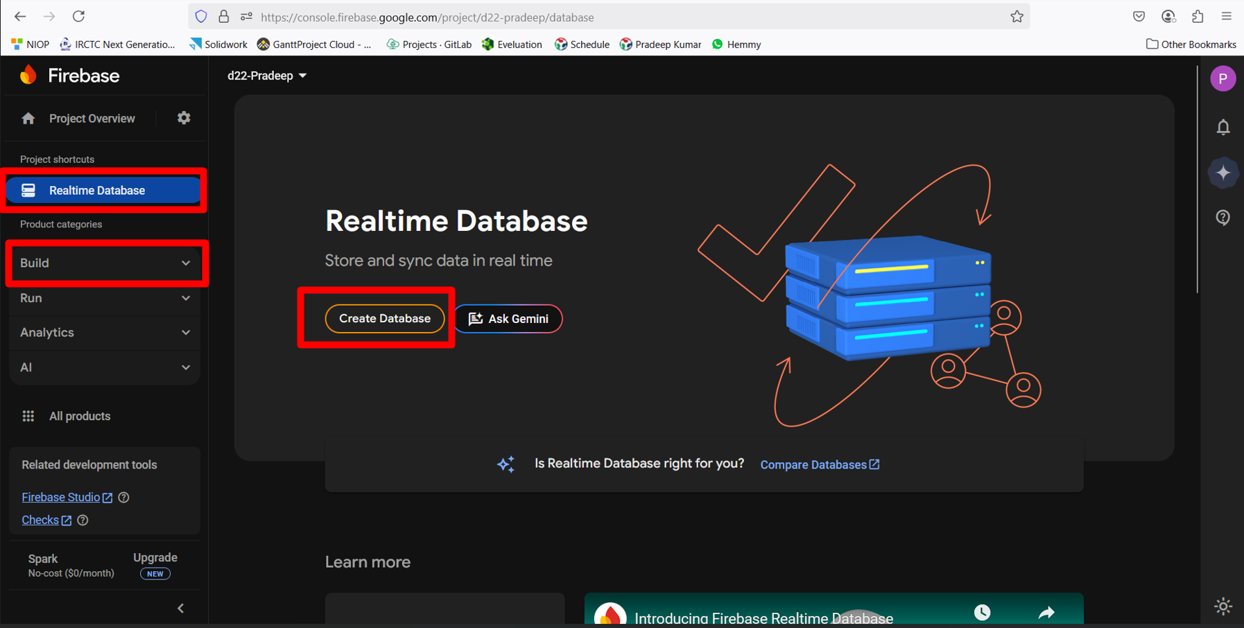The width and height of the screenshot is (1244, 628).
Task: Open GanttProject Cloud bookmark
Action: pyautogui.click(x=314, y=44)
